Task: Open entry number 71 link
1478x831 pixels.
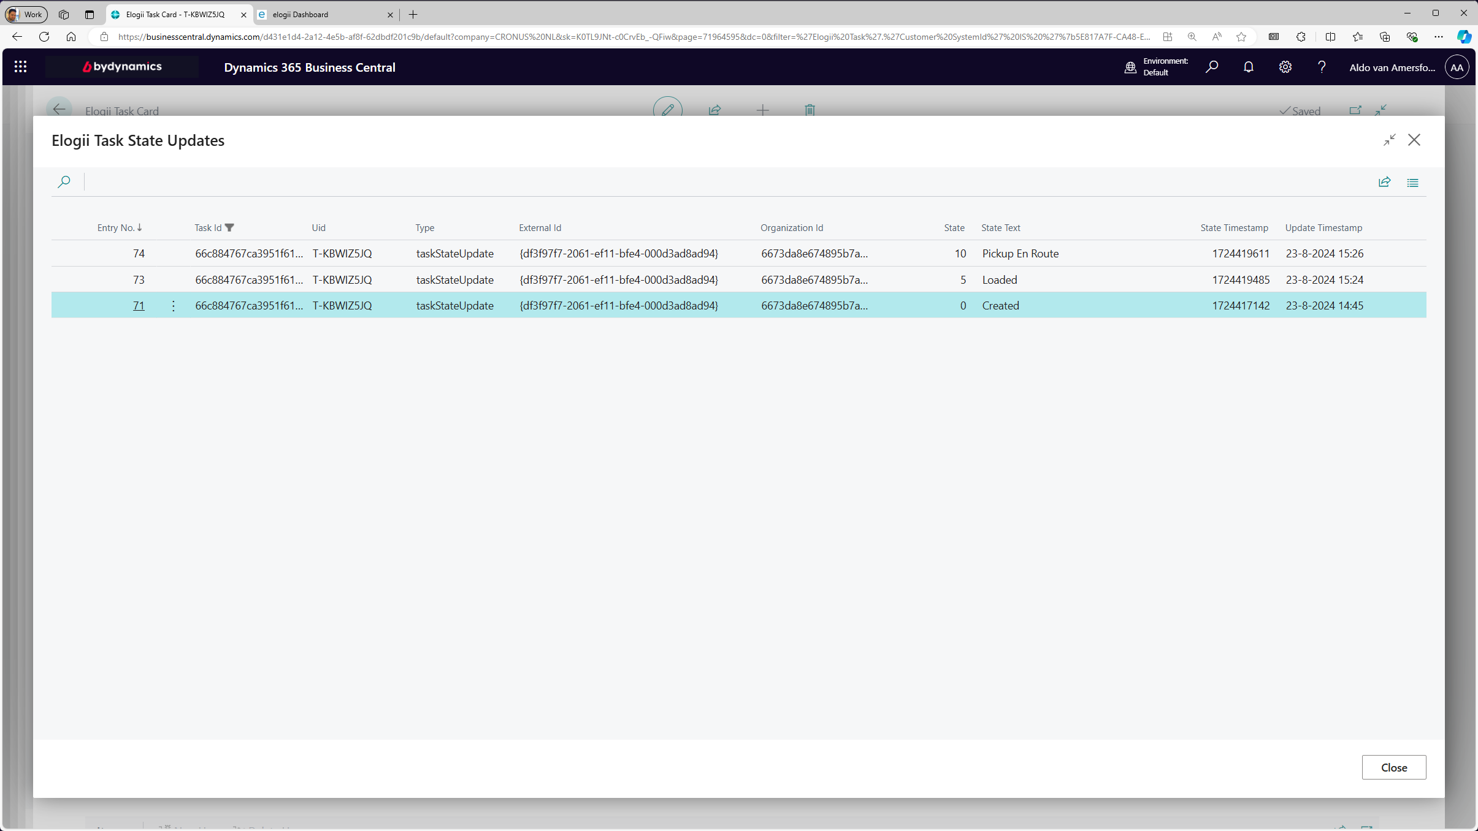Action: click(x=139, y=306)
